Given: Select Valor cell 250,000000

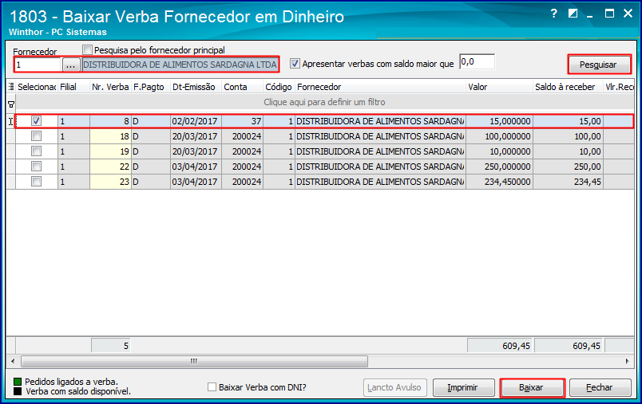Looking at the screenshot, I should 499,167.
